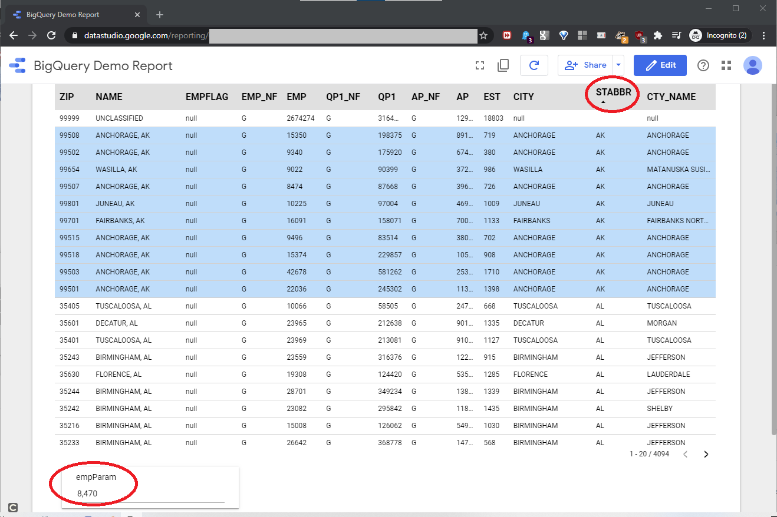Screen dimensions: 777x517
Task: Go back in browser history
Action: click(x=14, y=35)
